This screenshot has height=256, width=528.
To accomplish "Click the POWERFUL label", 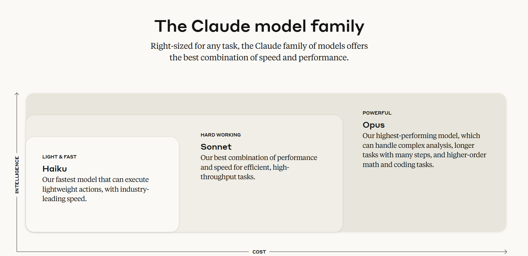I will (x=377, y=113).
